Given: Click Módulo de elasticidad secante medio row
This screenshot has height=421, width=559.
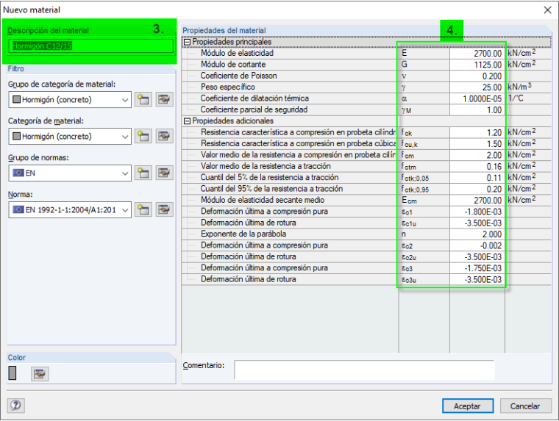Looking at the screenshot, I should 263,200.
